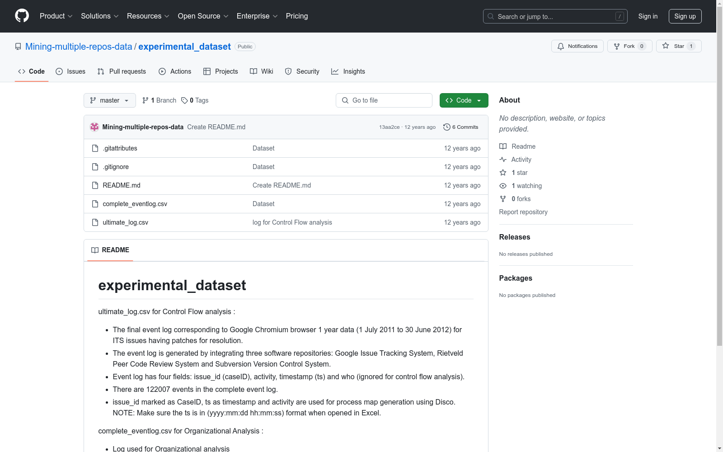Open the Pull requests tab
The image size is (723, 452).
[x=122, y=71]
